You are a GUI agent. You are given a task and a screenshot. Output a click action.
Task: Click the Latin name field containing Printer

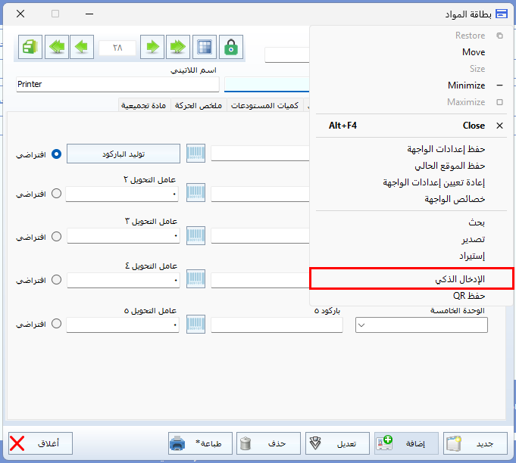point(117,84)
